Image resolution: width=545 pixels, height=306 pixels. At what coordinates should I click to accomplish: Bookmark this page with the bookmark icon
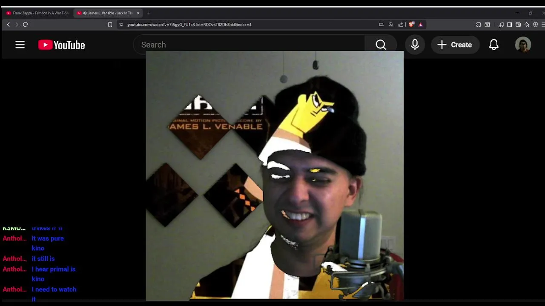110,25
